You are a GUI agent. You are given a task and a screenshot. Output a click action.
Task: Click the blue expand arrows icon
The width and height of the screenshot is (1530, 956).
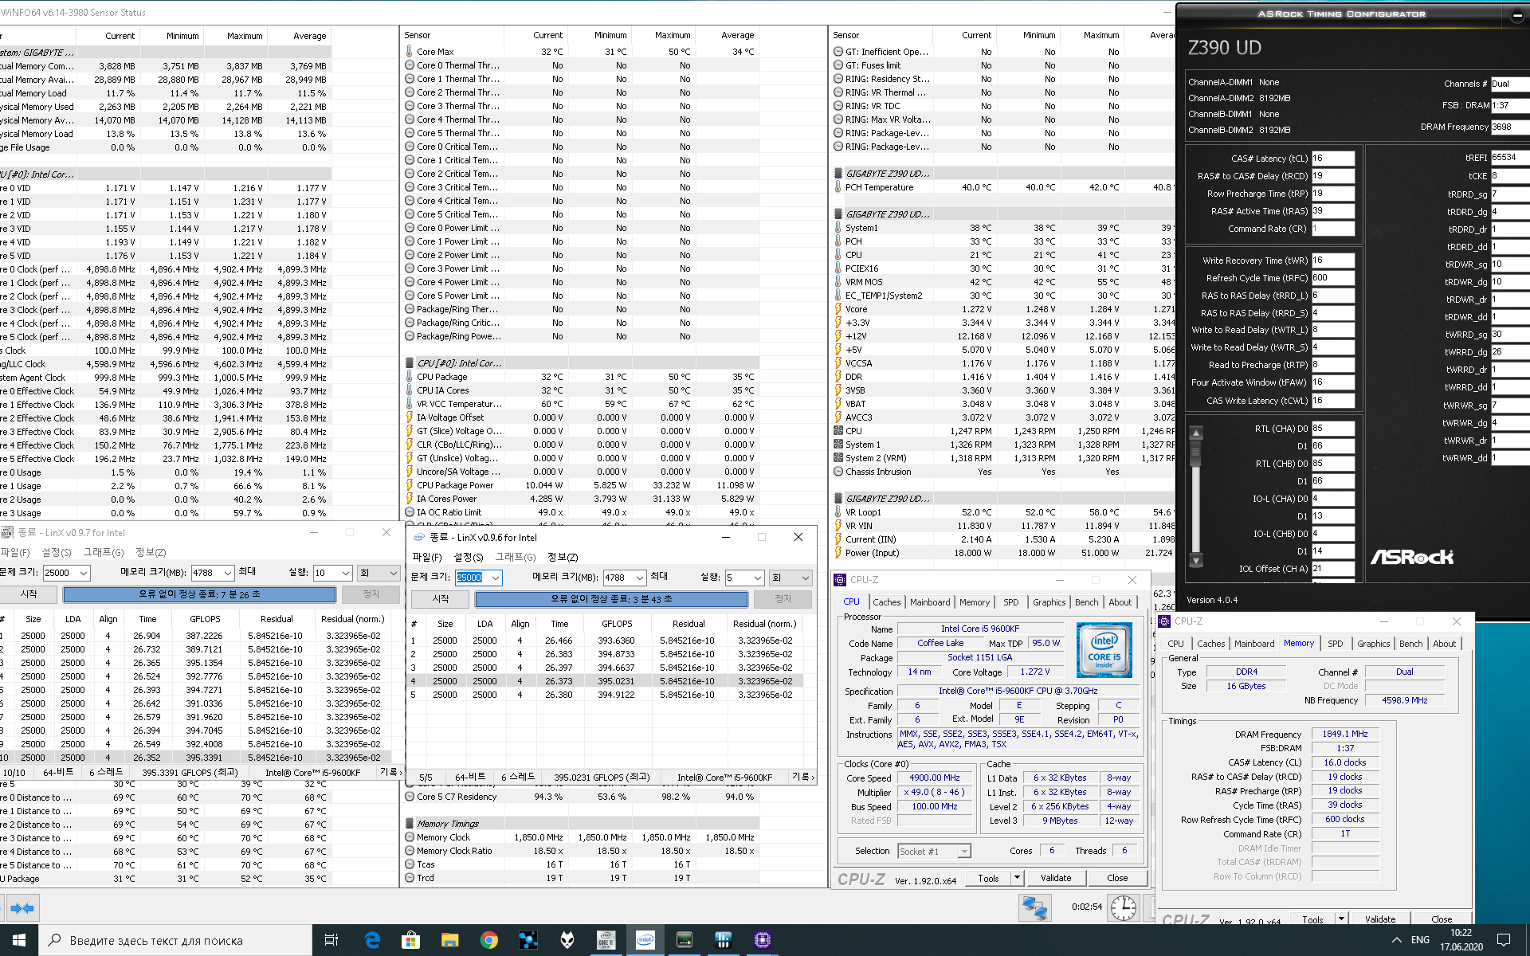click(22, 907)
